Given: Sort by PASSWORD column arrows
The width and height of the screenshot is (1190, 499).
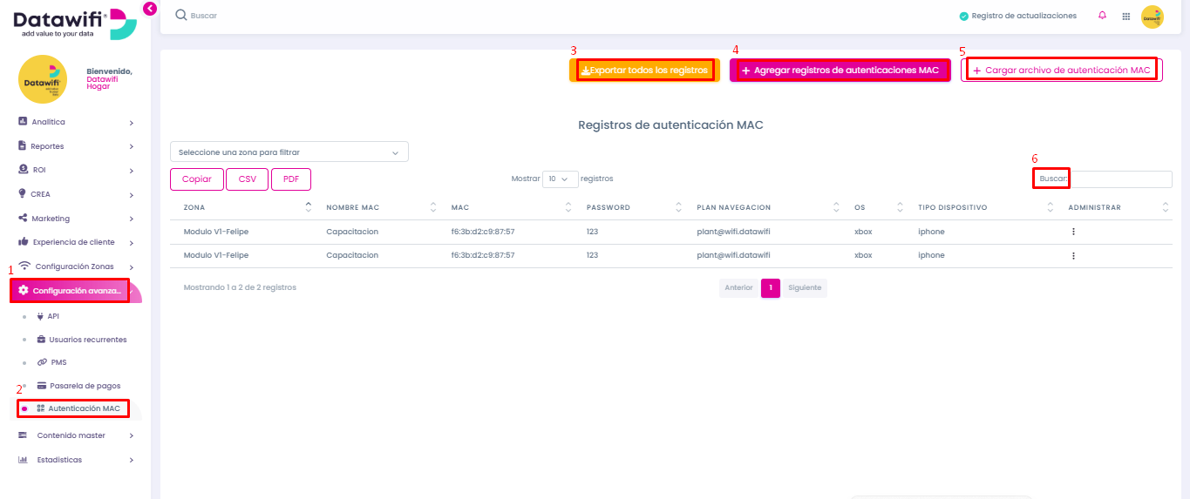Looking at the screenshot, I should 679,207.
